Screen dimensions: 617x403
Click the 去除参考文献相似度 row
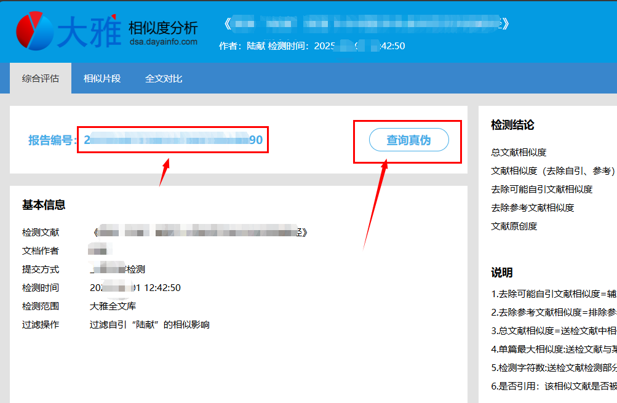click(532, 208)
